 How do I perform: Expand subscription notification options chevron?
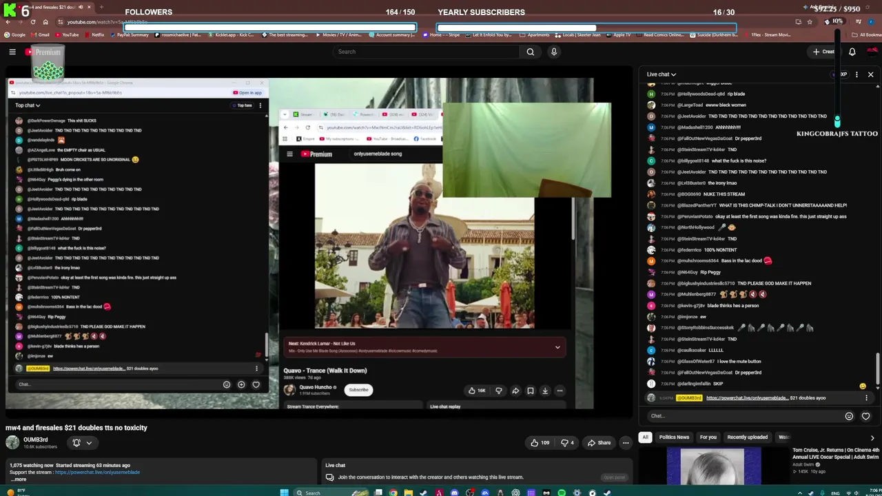(x=89, y=443)
